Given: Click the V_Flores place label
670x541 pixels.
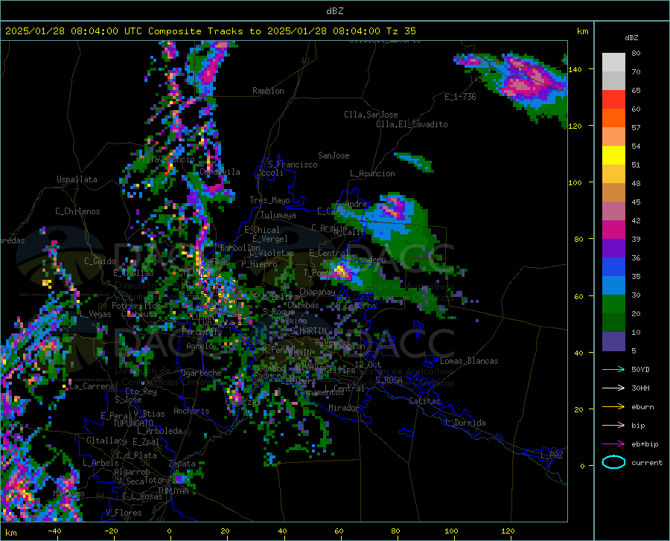Looking at the screenshot, I should click(x=124, y=513).
